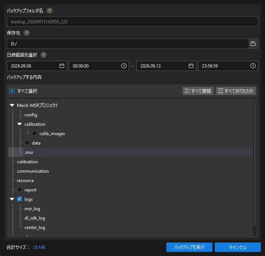Click すべて折りたたむ button
Viewport: 265px width, 256px height.
click(236, 91)
